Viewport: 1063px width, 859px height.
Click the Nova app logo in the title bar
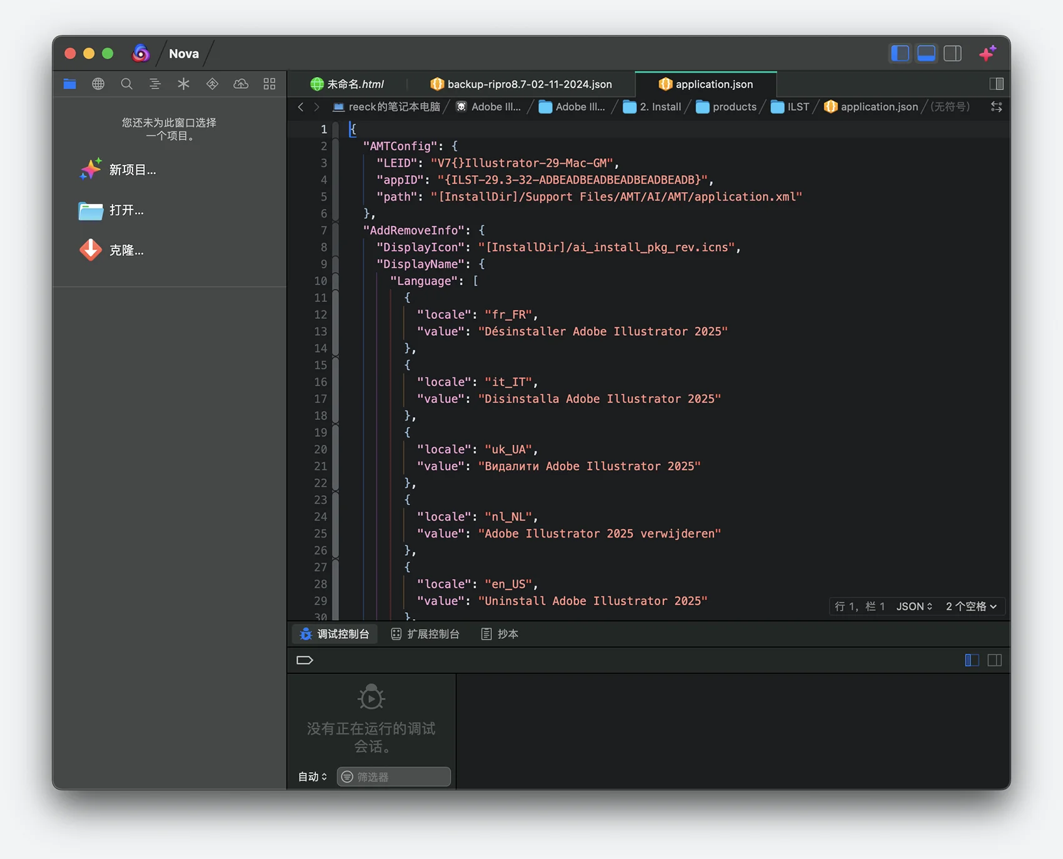point(141,53)
